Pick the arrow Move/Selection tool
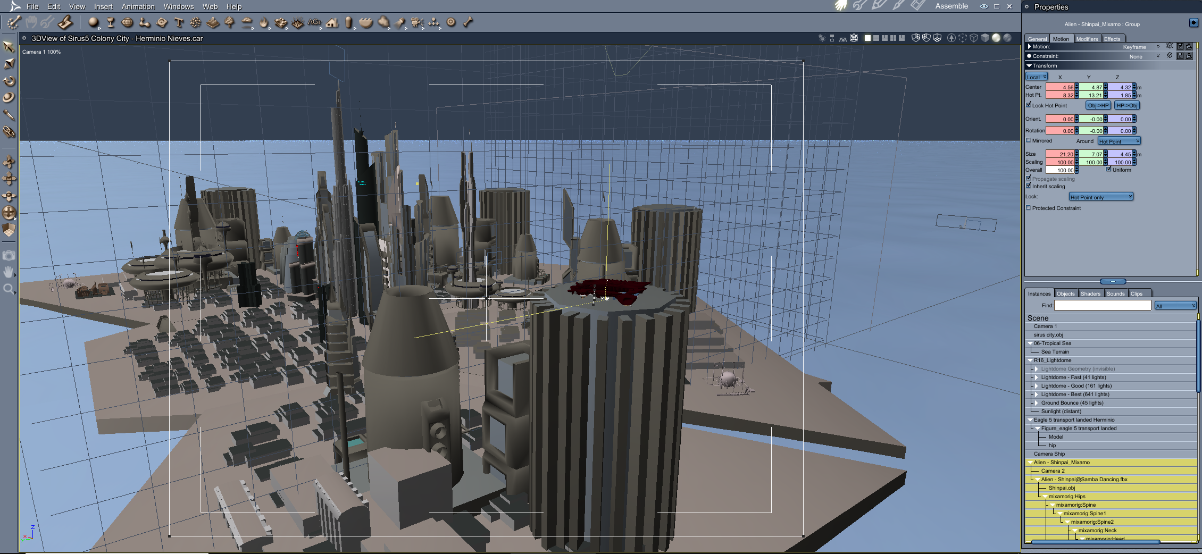 pyautogui.click(x=9, y=47)
